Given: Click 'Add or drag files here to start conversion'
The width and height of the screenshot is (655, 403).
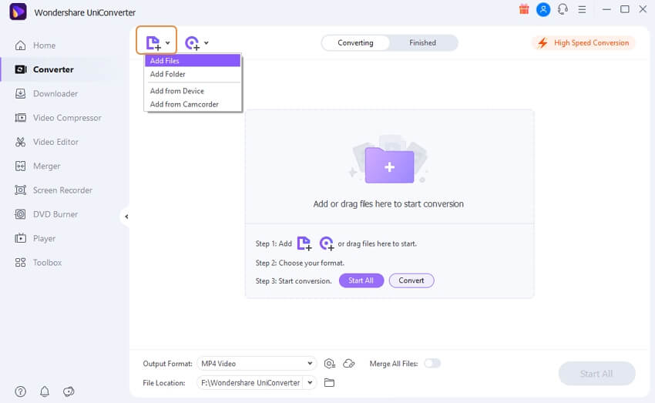Looking at the screenshot, I should coord(388,203).
